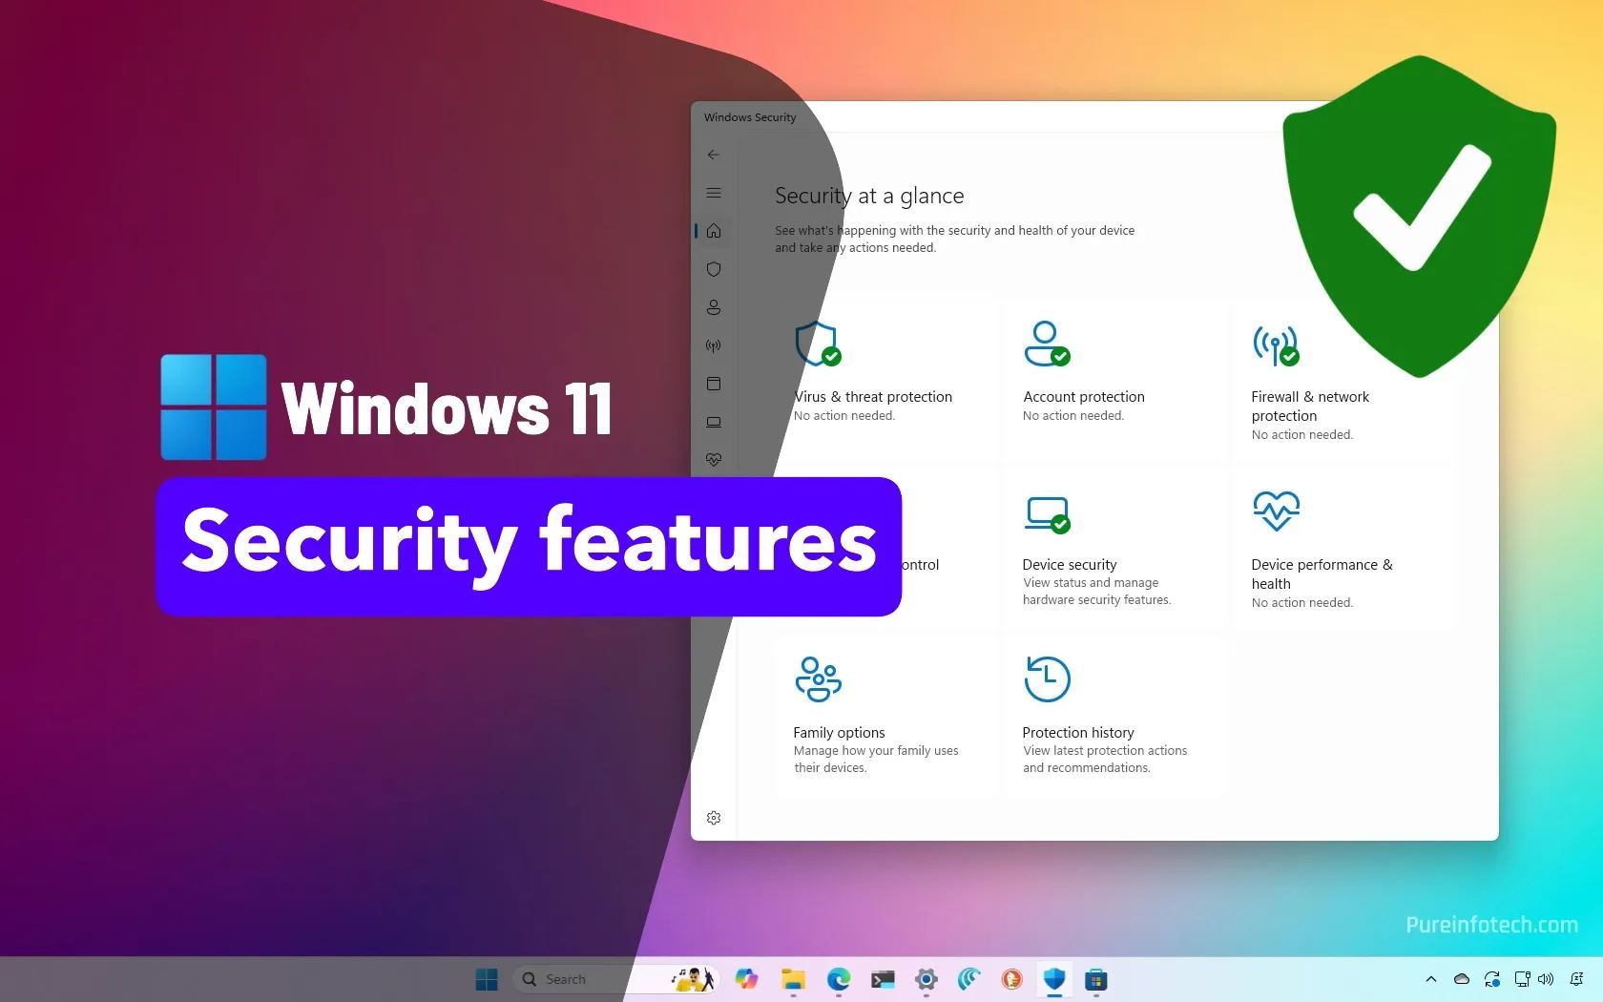Viewport: 1603px width, 1002px height.
Task: Open App & browser control sidebar icon
Action: click(713, 384)
